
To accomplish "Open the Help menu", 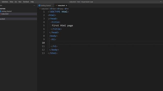I will 32,2.
